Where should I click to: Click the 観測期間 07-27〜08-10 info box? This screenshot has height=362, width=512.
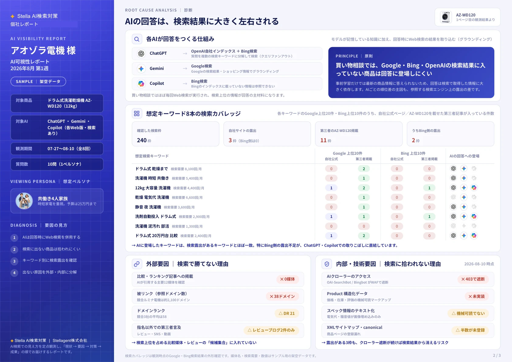(57, 149)
